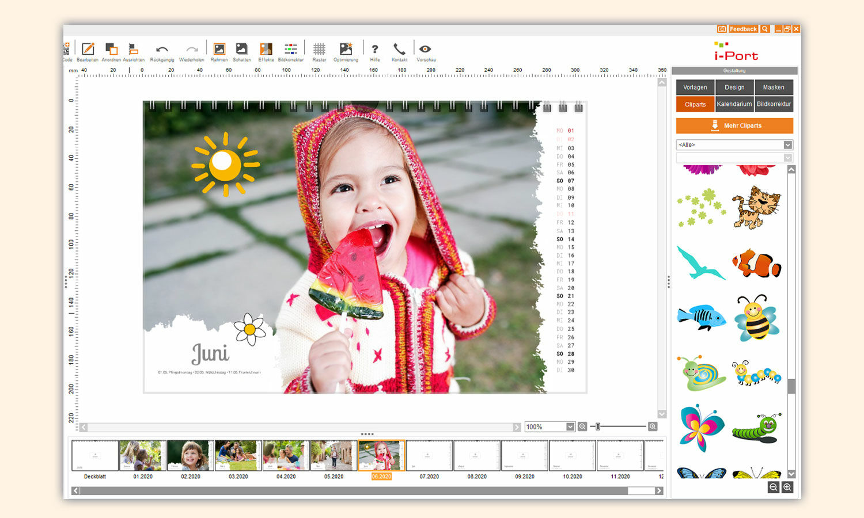Click the Mehr Cliparts button
This screenshot has width=864, height=518.
click(734, 125)
